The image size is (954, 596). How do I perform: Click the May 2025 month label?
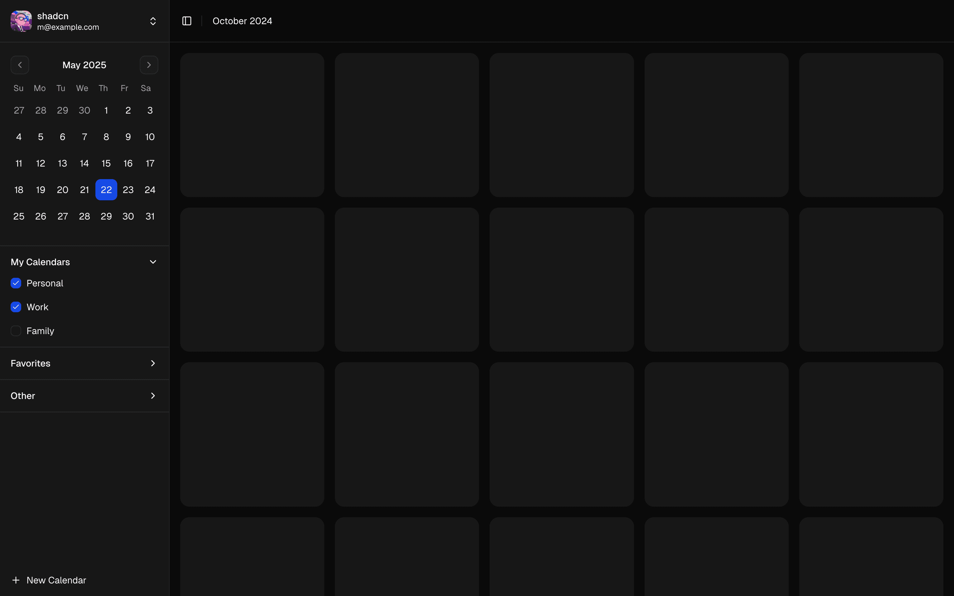84,65
